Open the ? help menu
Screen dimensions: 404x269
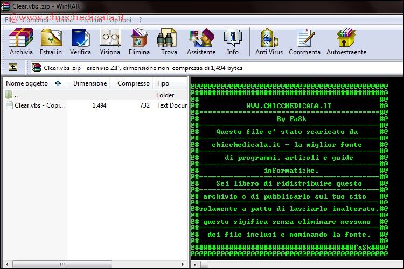pyautogui.click(x=140, y=20)
